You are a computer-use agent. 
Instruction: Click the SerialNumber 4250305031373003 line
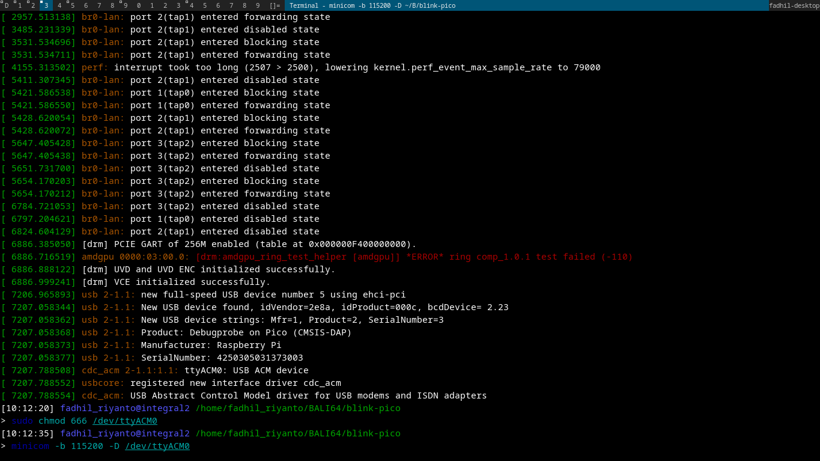click(x=222, y=358)
